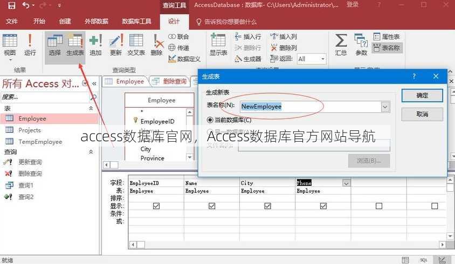This screenshot has width=455, height=264.
Task: Close the 生成表 dialog
Action: [x=436, y=77]
